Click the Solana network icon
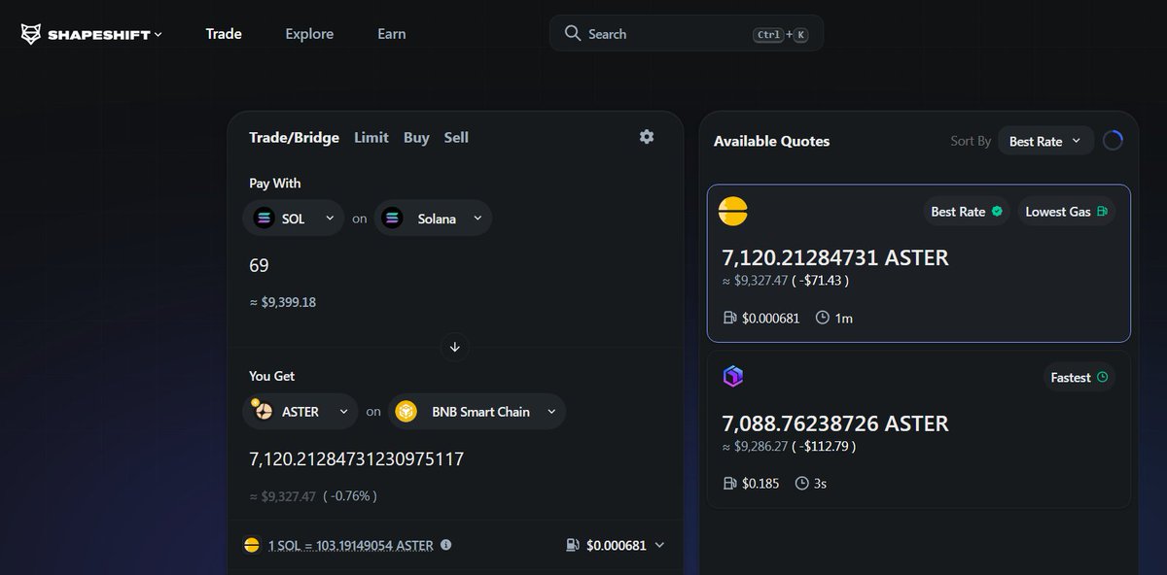The width and height of the screenshot is (1167, 575). [392, 219]
